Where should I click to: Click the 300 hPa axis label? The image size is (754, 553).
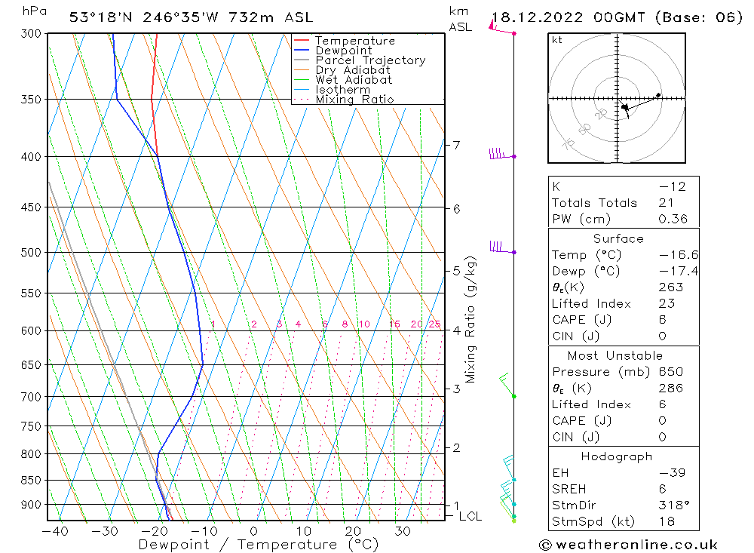pos(32,34)
